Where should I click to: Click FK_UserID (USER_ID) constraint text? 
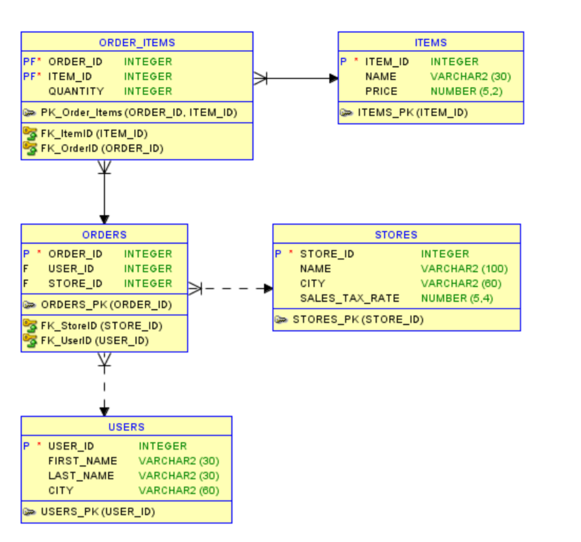(x=95, y=341)
